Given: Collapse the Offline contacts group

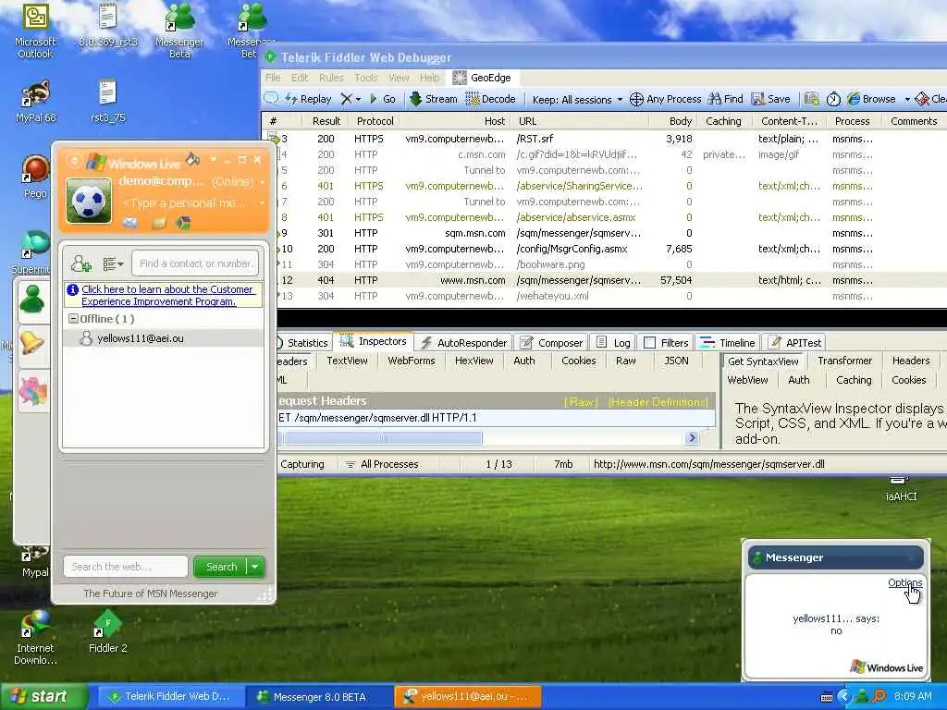Looking at the screenshot, I should coord(73,318).
